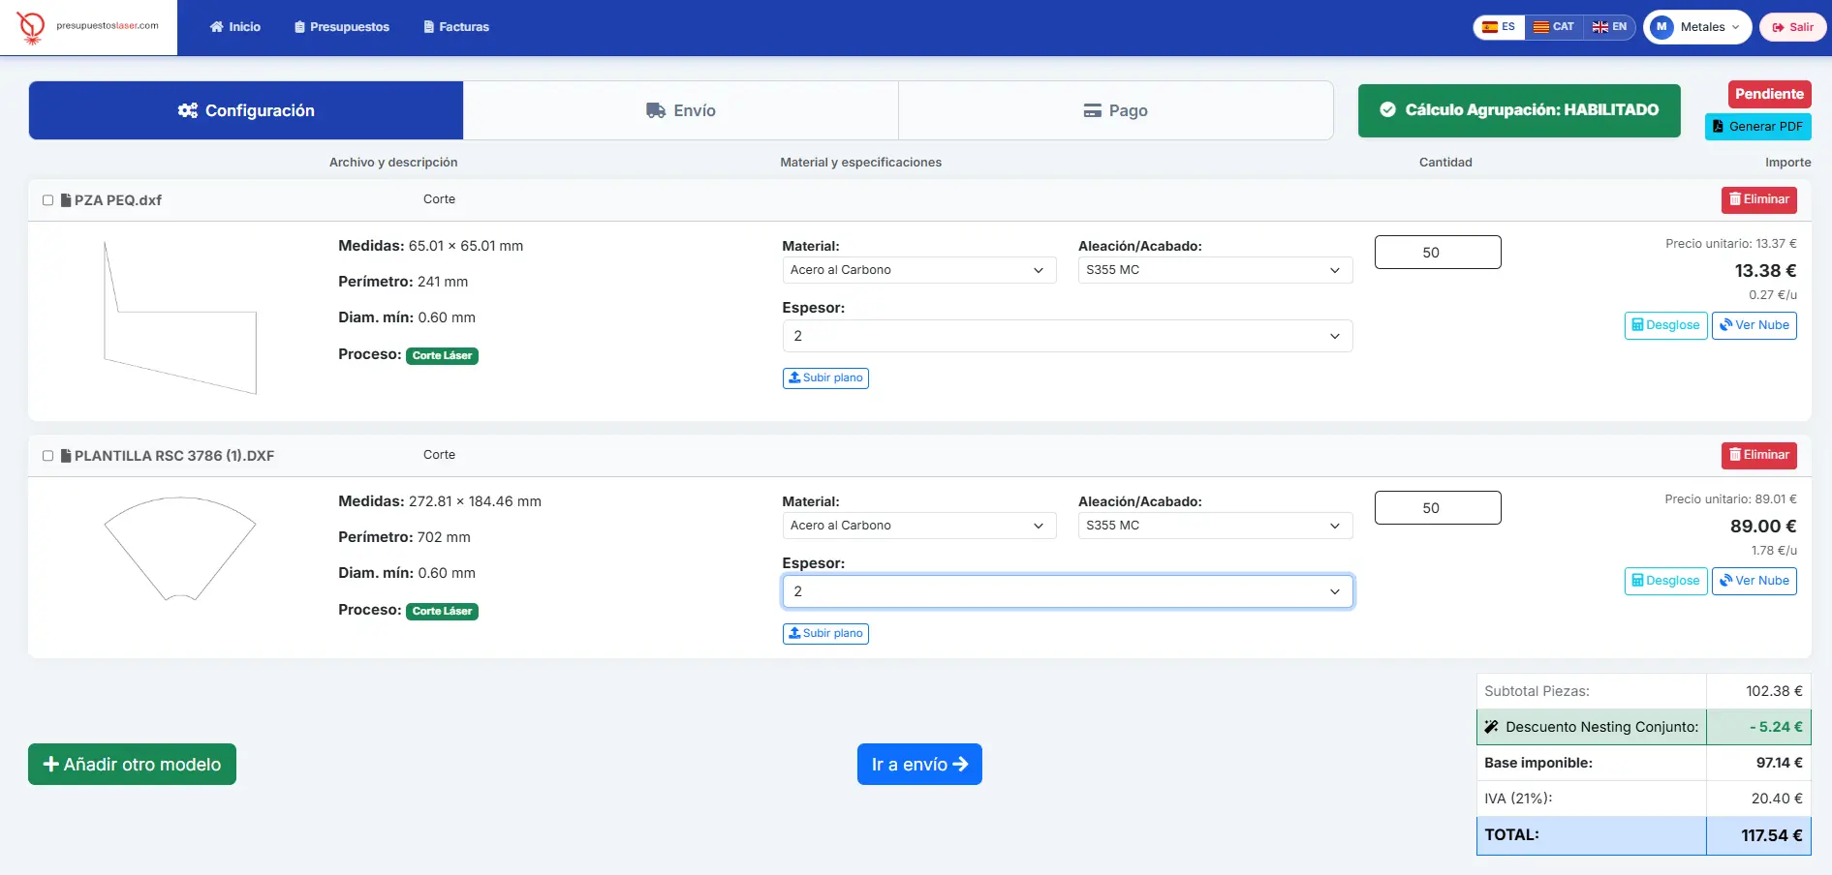Check the PZA PEQ.dxf checkbox
This screenshot has width=1832, height=875.
pos(47,200)
